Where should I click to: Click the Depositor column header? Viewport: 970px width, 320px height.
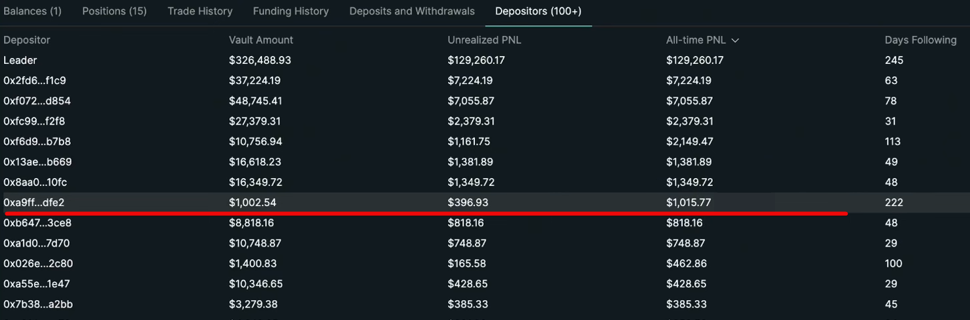coord(27,40)
